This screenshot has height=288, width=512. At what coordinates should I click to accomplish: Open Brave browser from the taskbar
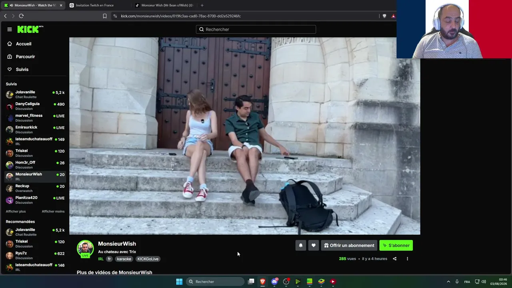point(262,282)
